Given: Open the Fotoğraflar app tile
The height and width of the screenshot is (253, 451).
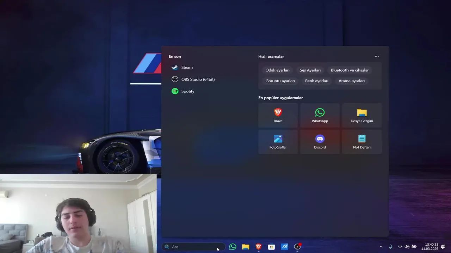Looking at the screenshot, I should click(278, 142).
